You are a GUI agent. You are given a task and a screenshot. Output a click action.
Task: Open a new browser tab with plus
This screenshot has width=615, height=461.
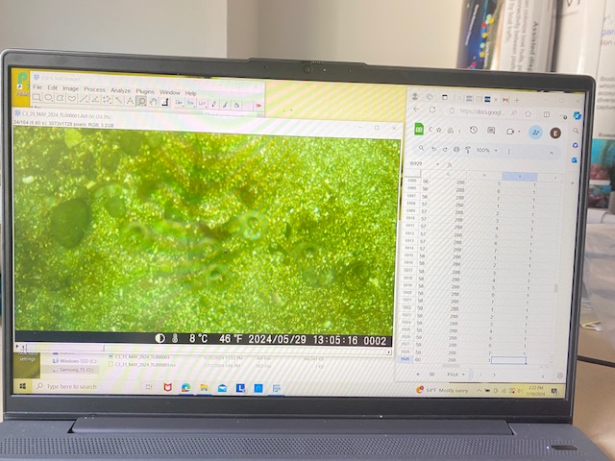517,100
